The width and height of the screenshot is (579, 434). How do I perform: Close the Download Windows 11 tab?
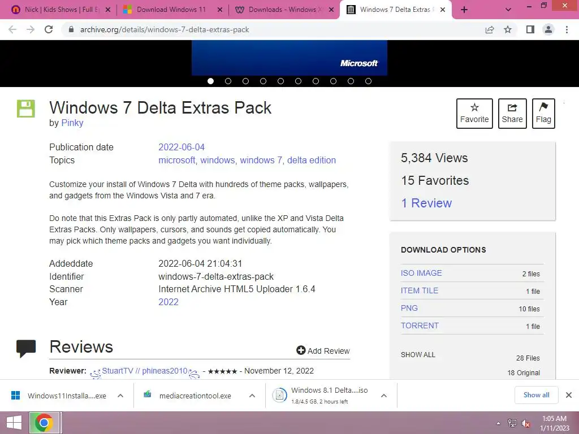(220, 10)
